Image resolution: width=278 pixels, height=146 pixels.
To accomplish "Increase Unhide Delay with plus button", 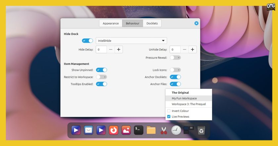I will (192, 50).
